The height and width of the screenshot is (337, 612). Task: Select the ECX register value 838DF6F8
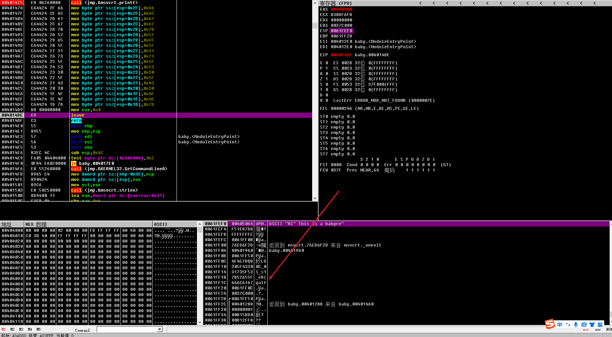coord(342,15)
